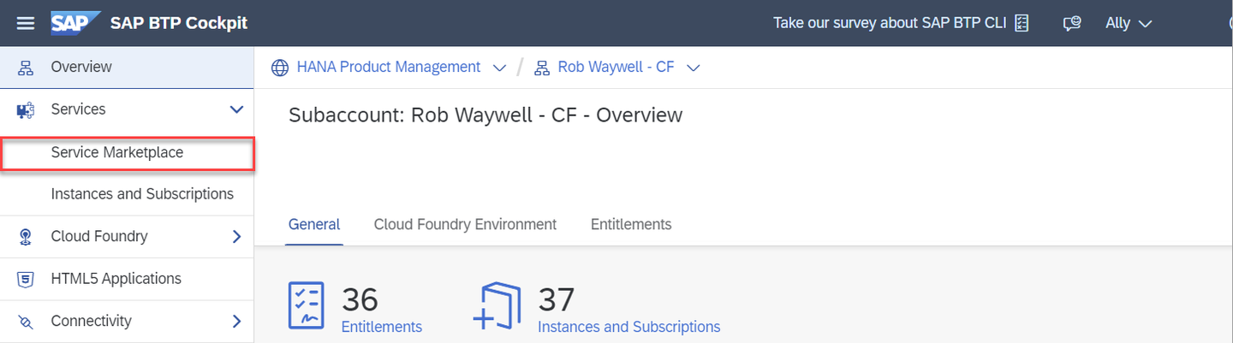This screenshot has height=343, width=1233.
Task: Click the Cloud Foundry sidebar icon
Action: [x=26, y=237]
